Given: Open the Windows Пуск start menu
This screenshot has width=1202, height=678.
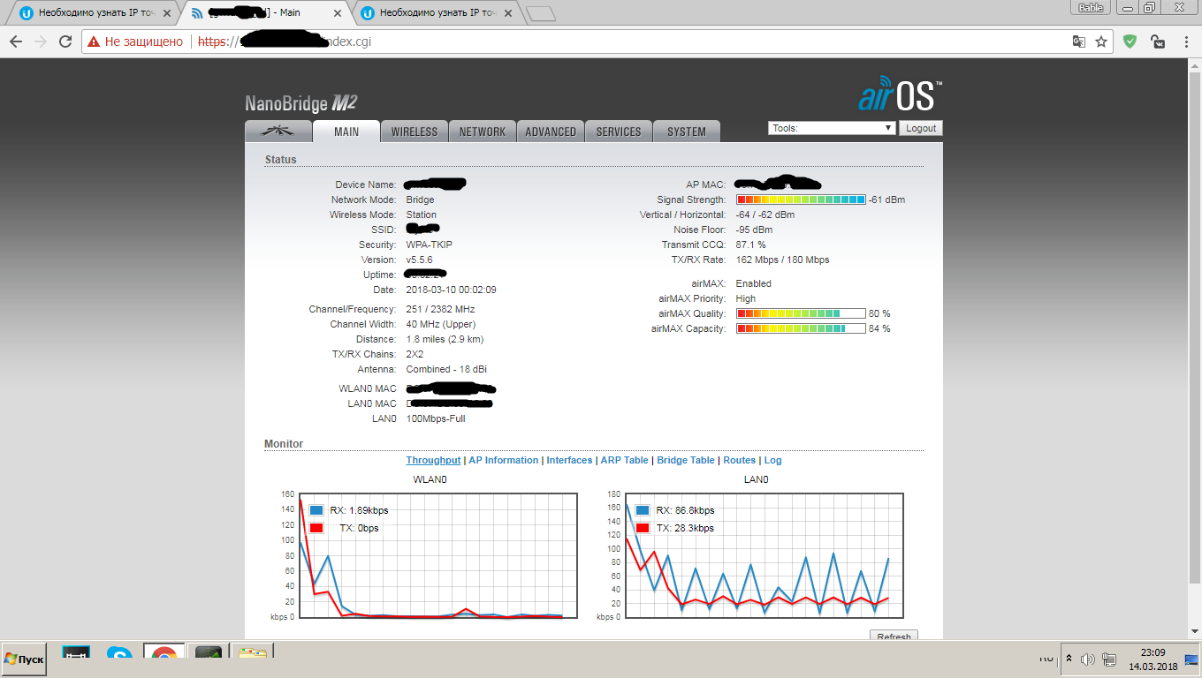Looking at the screenshot, I should click(24, 659).
